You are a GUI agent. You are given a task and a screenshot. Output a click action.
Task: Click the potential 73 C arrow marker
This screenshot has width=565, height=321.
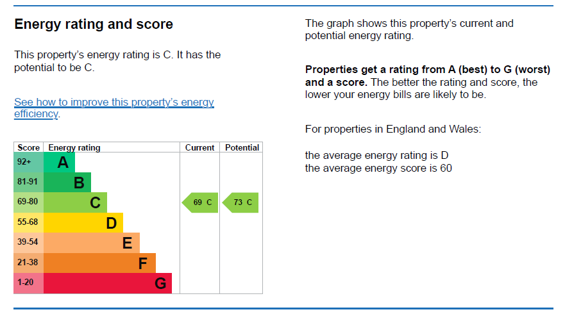(241, 202)
